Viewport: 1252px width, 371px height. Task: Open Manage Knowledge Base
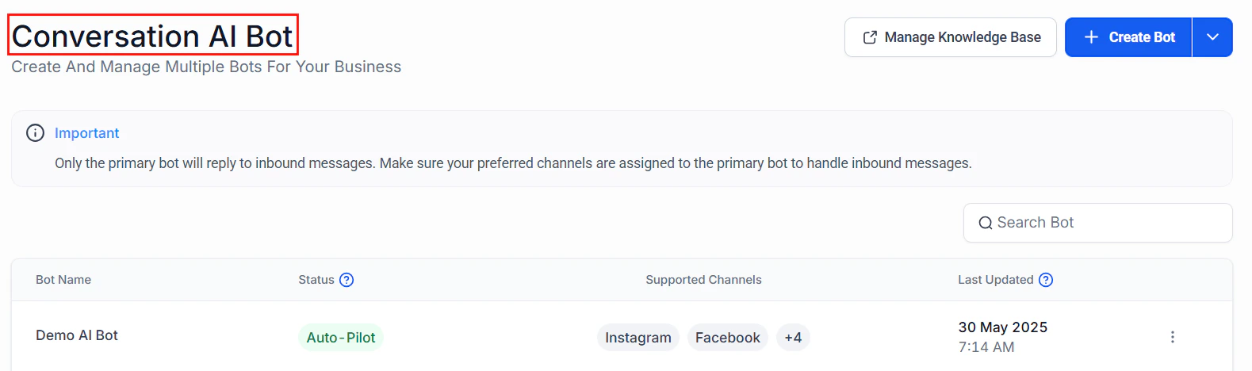962,37
